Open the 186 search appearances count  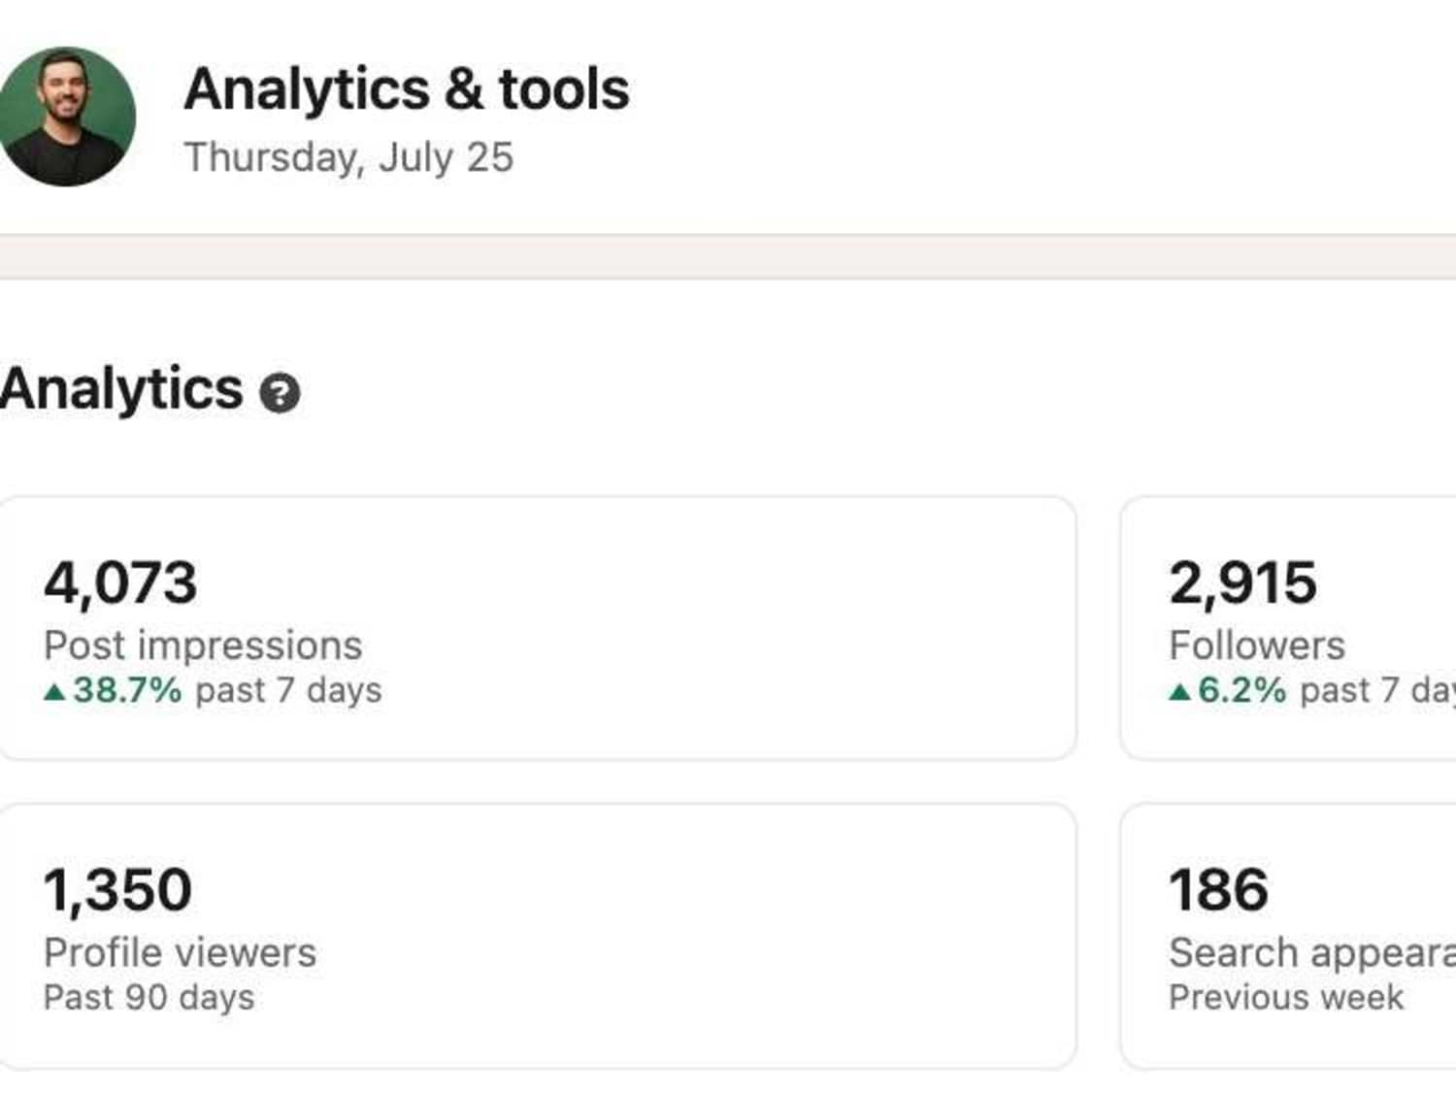pyautogui.click(x=1218, y=890)
